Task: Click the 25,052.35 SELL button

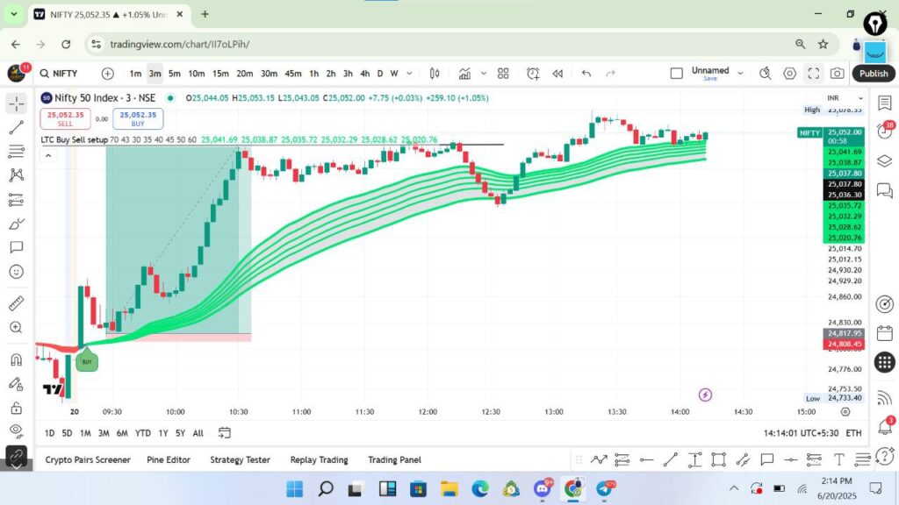Action: (65, 118)
